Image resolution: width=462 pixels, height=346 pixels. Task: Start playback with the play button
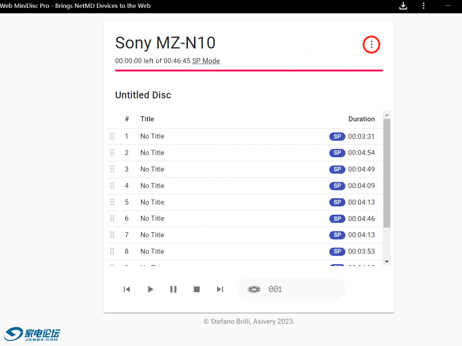point(150,290)
